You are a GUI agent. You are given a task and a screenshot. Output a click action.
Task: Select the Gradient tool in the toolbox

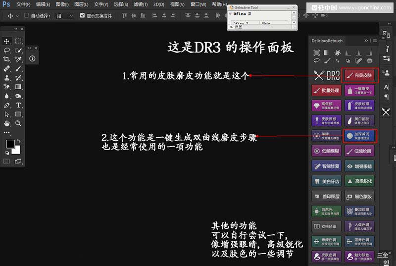[18, 87]
